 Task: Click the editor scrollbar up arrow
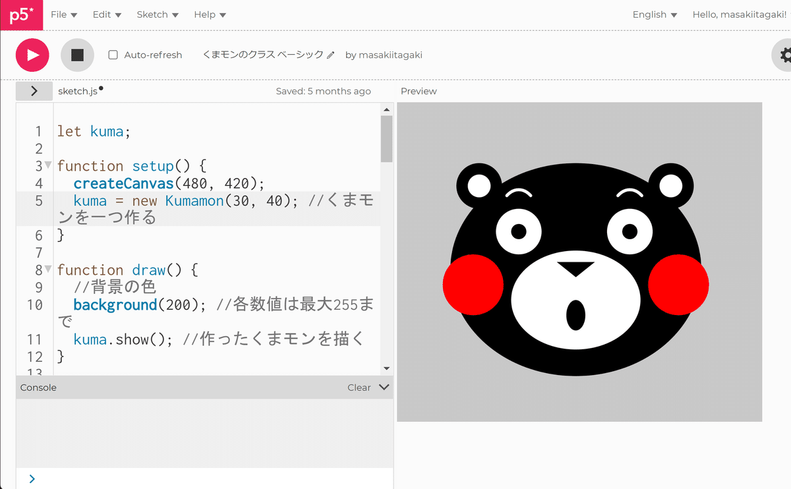pyautogui.click(x=387, y=109)
